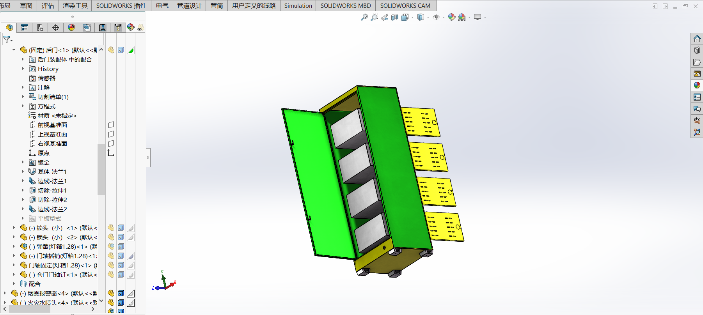Screen dimensions: 703x315
Task: Switch to the Simulation tab
Action: click(x=298, y=5)
